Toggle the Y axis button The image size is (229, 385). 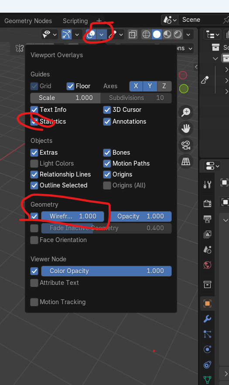tap(150, 86)
